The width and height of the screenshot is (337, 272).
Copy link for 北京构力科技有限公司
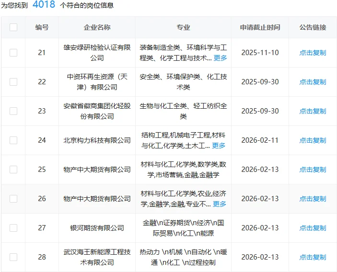313,140
